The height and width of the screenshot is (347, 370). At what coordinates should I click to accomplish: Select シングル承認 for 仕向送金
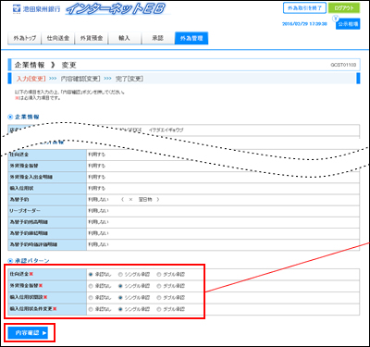tap(120, 274)
